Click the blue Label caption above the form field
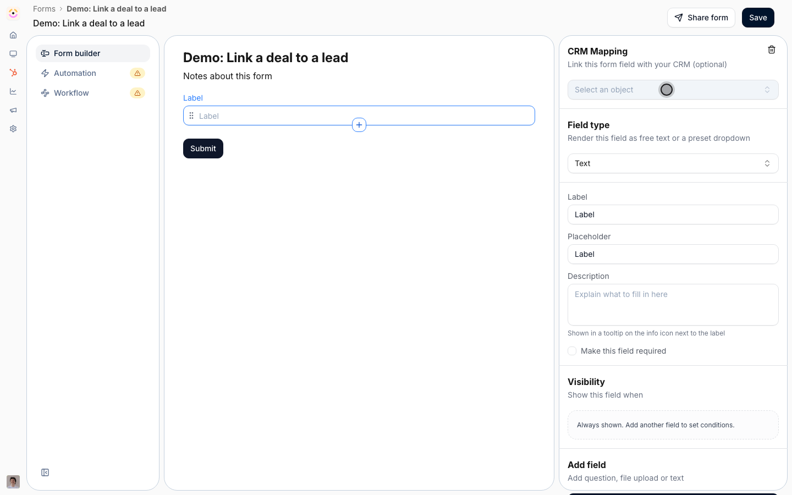 tap(193, 98)
